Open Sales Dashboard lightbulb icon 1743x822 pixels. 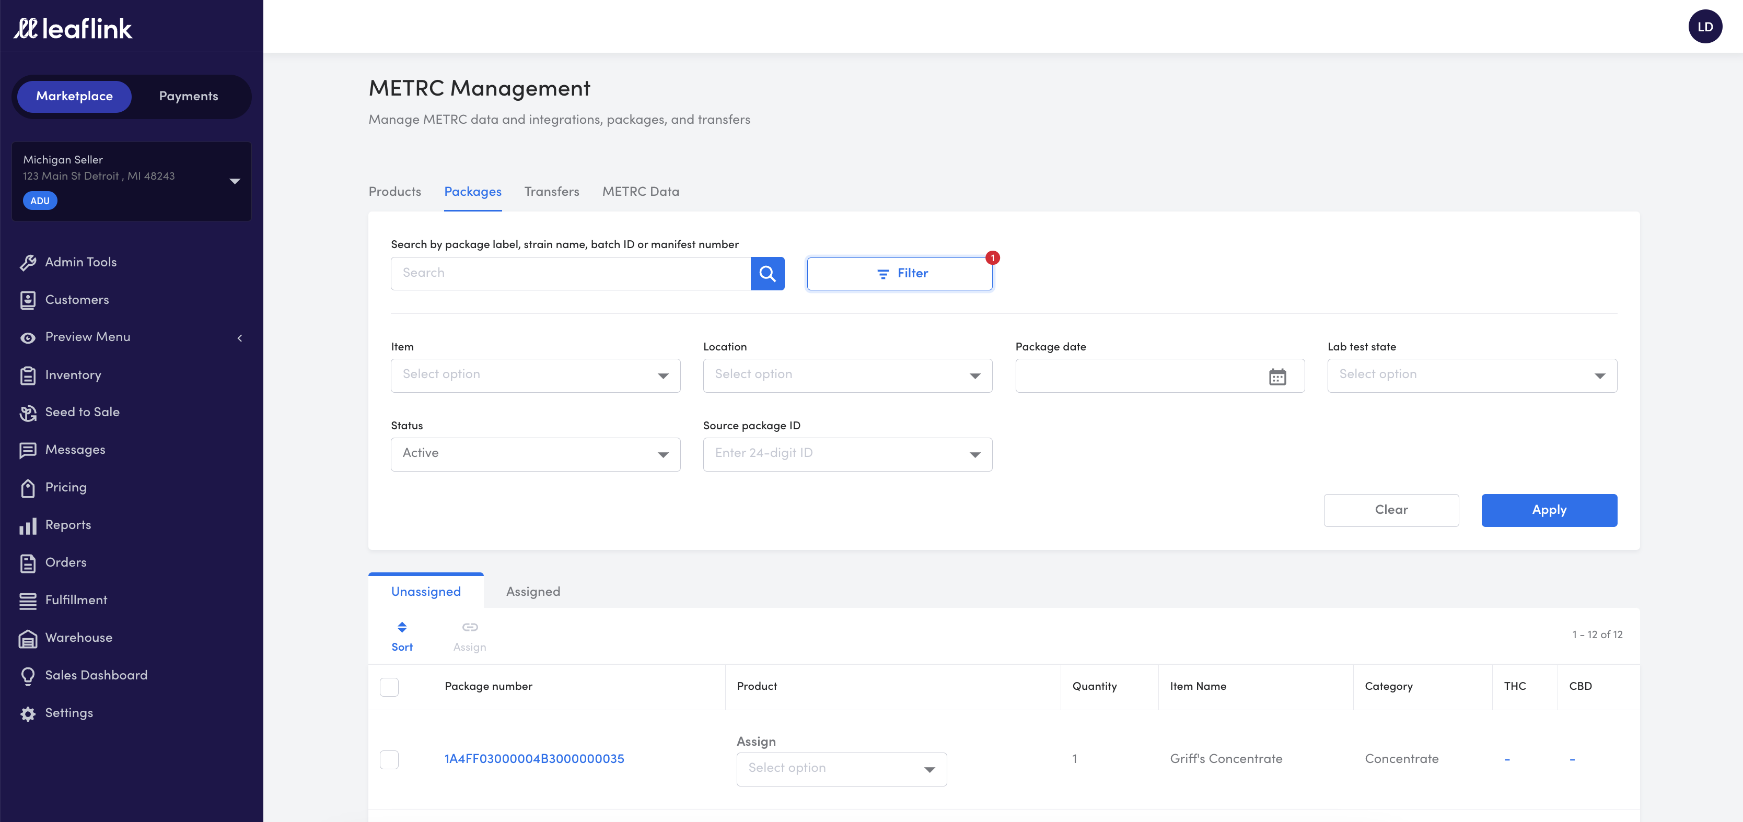click(28, 676)
